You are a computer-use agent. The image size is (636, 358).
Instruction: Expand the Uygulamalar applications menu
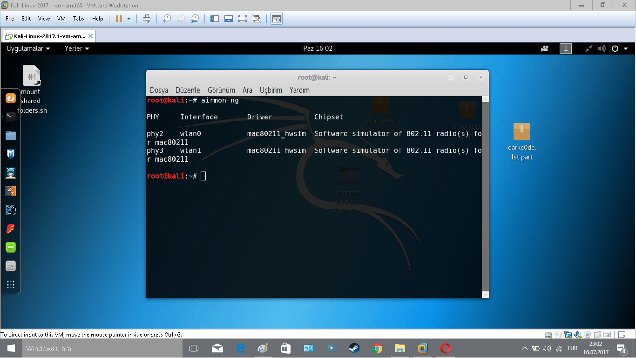(28, 48)
